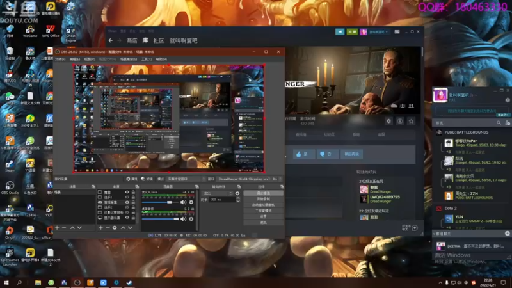The height and width of the screenshot is (288, 512).
Task: Open 桌面音频 audio settings gear
Action: [191, 219]
